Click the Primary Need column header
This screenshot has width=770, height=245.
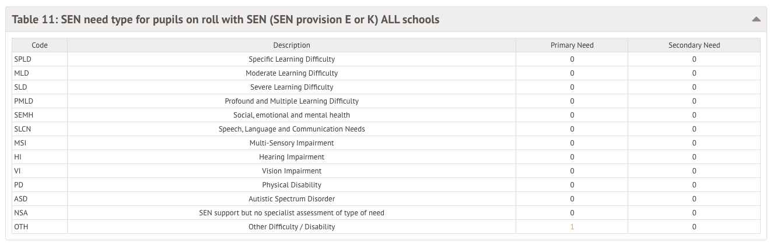(572, 45)
